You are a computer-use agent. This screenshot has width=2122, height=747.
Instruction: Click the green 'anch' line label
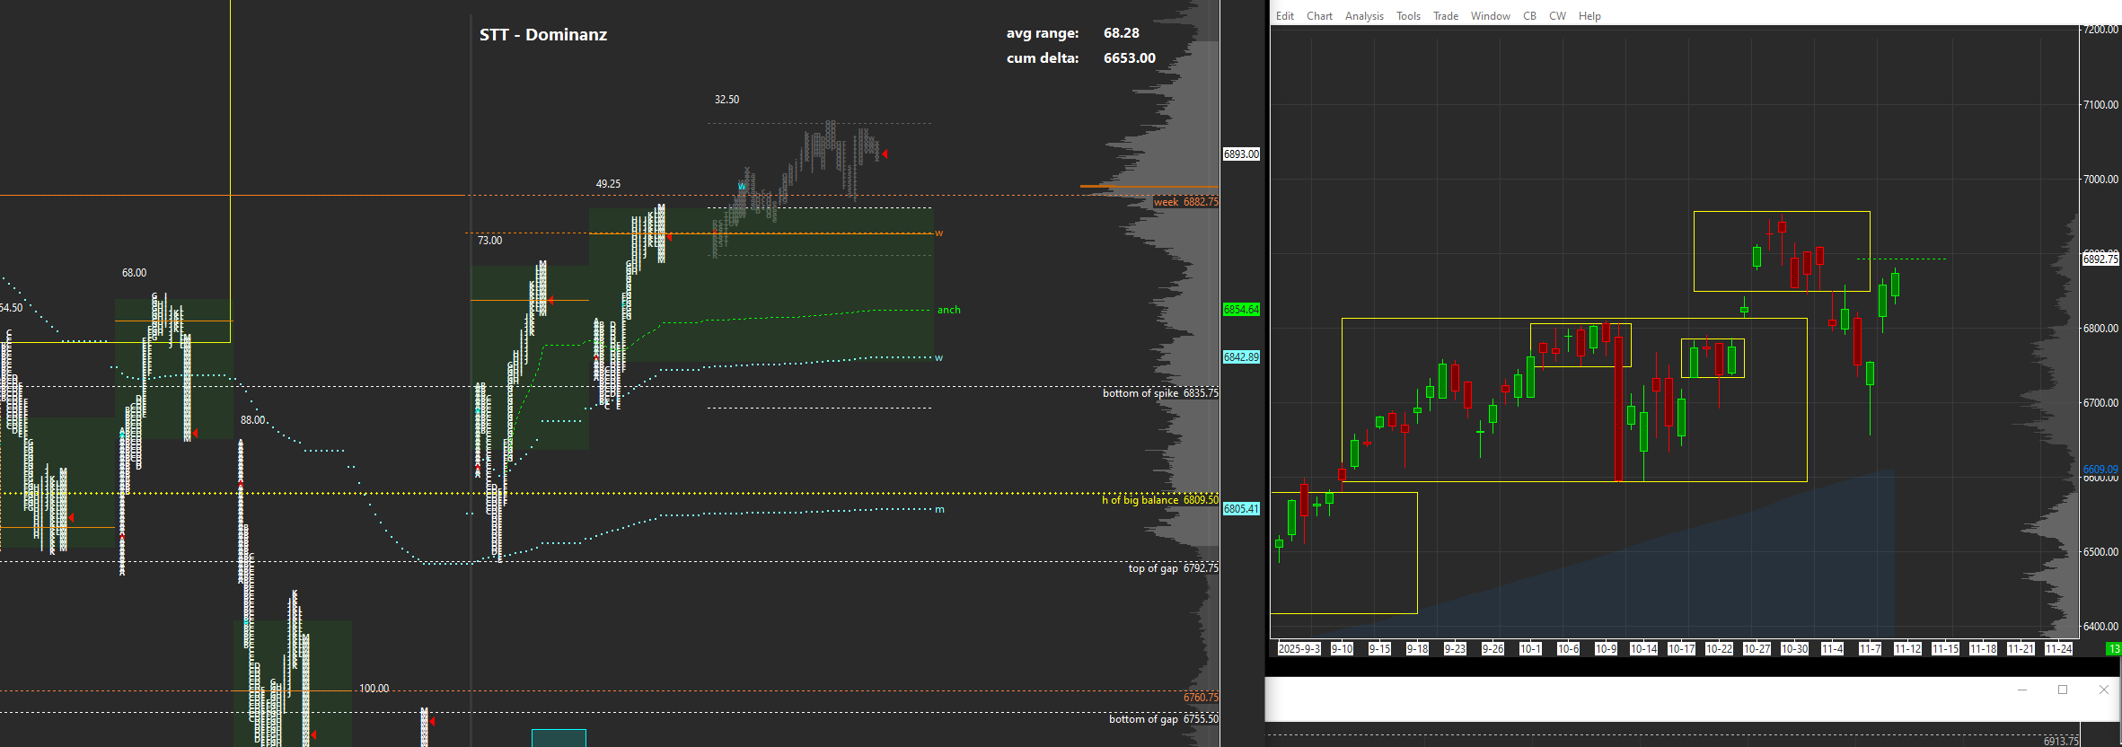pyautogui.click(x=949, y=311)
